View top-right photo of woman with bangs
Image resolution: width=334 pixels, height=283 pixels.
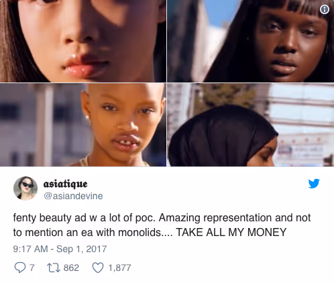[x=251, y=41]
